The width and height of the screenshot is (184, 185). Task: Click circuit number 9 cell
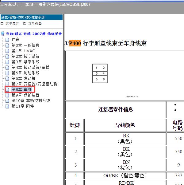[x=175, y=165]
